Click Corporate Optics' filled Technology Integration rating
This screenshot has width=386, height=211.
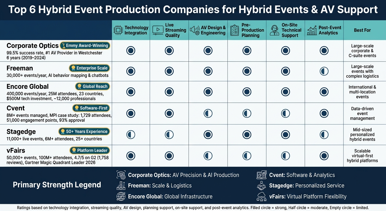[130, 51]
